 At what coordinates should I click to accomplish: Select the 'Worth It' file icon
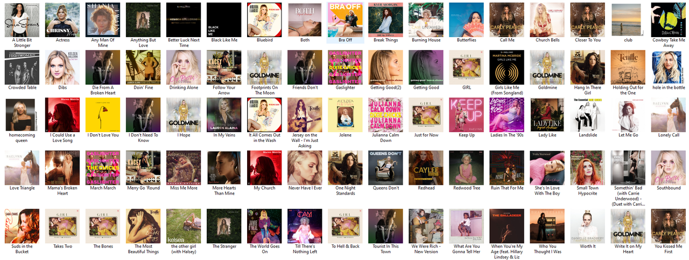pyautogui.click(x=587, y=226)
